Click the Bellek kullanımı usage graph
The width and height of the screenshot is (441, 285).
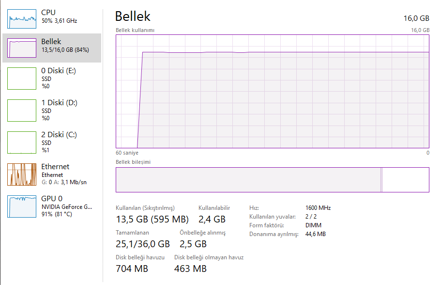coord(273,91)
